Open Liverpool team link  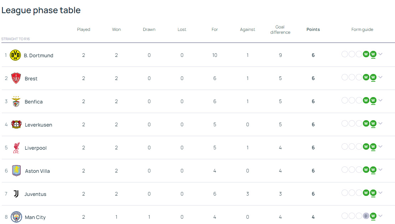pyautogui.click(x=36, y=148)
